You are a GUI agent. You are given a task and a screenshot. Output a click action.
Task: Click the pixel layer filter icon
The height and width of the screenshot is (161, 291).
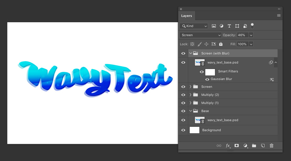214,26
